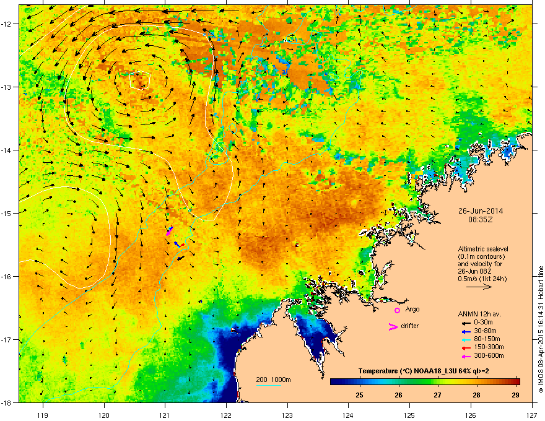This screenshot has height=421, width=545.
Task: Click the Temperature NOAA18_L3U colorbar title
Action: (x=424, y=371)
